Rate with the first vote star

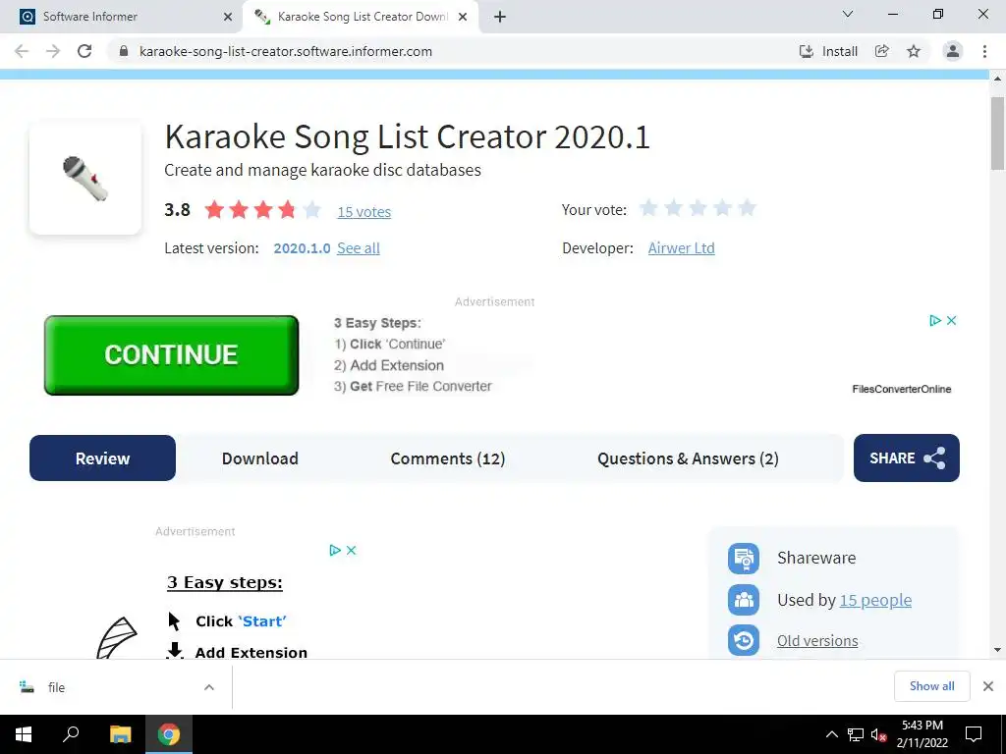point(648,208)
